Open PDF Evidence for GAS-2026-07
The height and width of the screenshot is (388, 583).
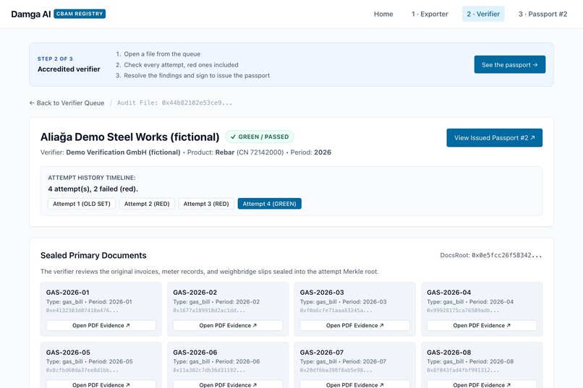tap(354, 384)
